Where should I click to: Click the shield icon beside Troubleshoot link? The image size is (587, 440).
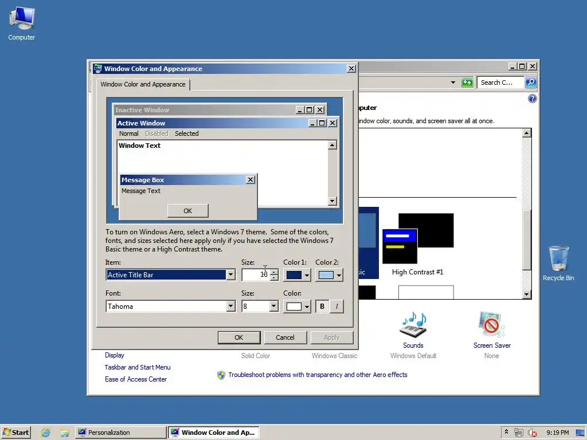(x=221, y=375)
